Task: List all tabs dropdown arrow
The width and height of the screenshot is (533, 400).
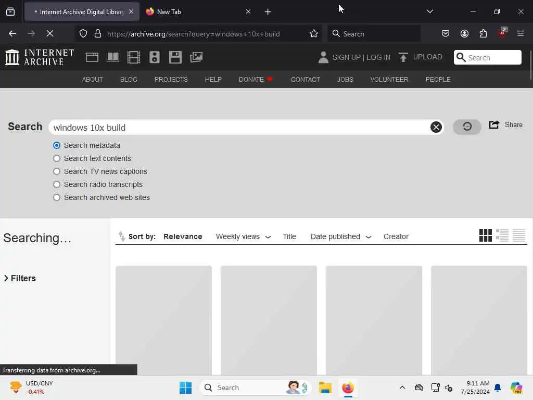Action: (429, 11)
